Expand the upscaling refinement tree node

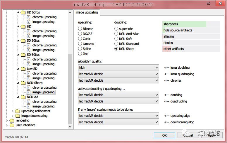click(12, 111)
